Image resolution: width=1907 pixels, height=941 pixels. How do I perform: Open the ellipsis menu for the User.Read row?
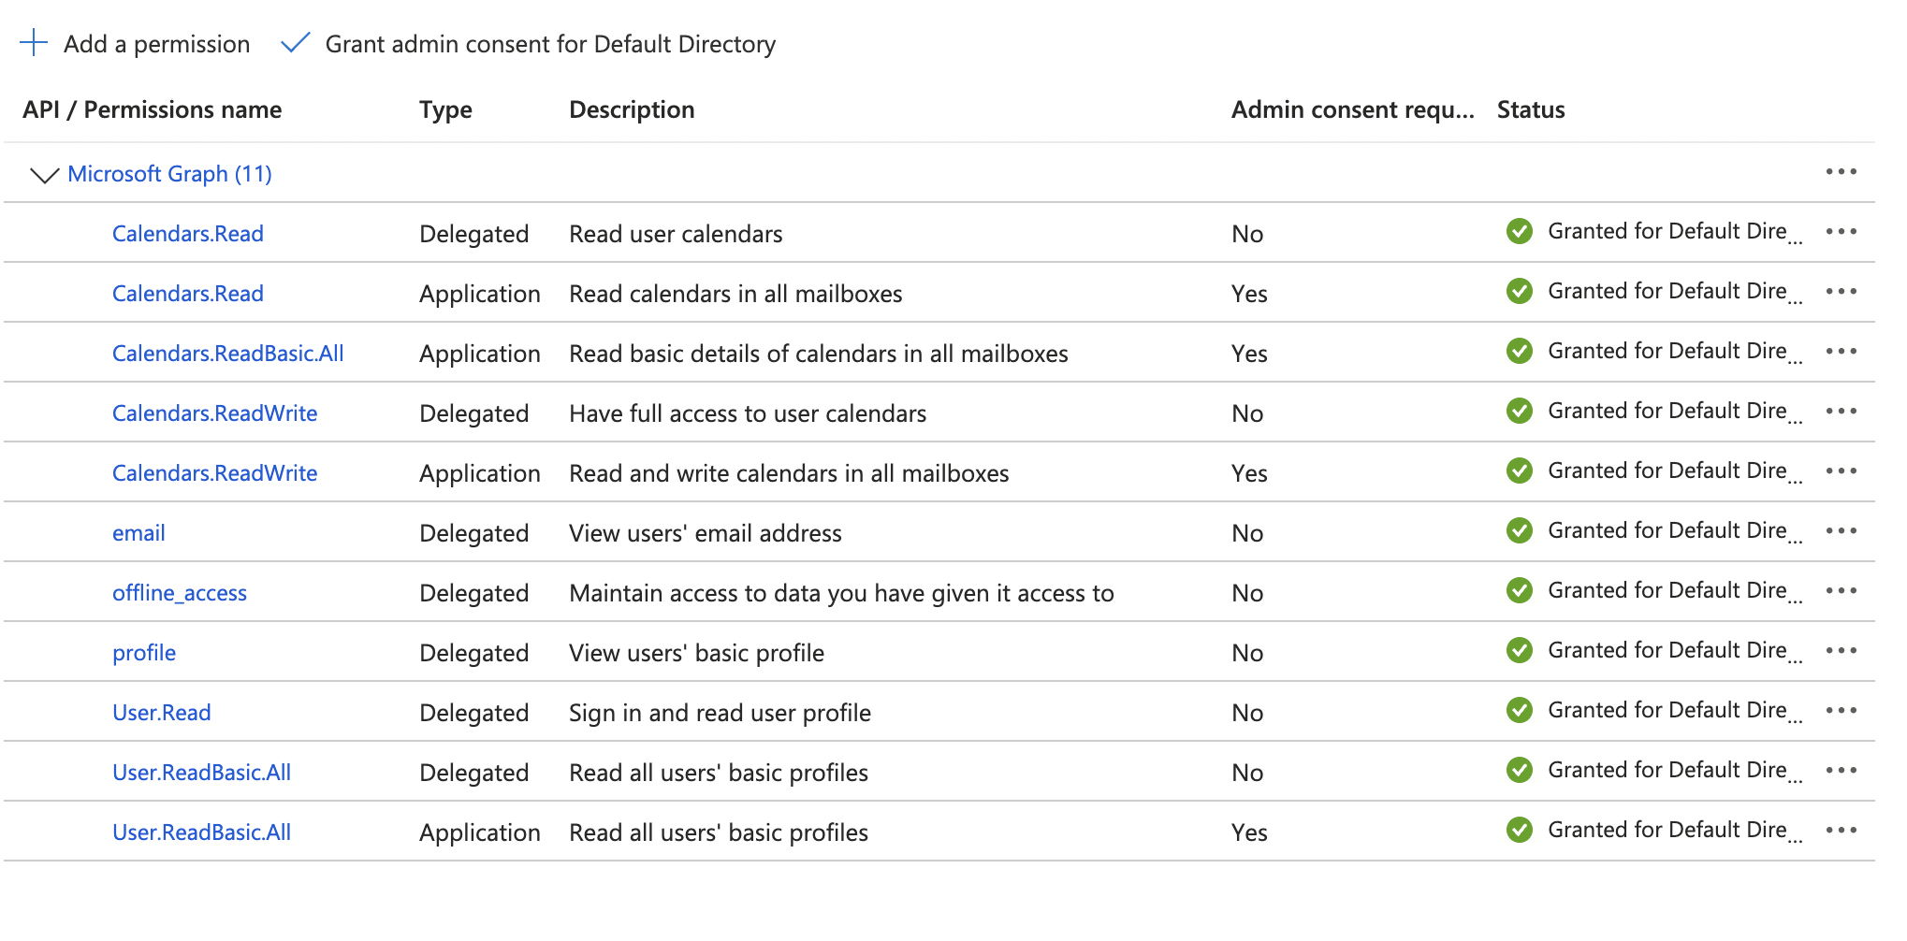point(1841,710)
